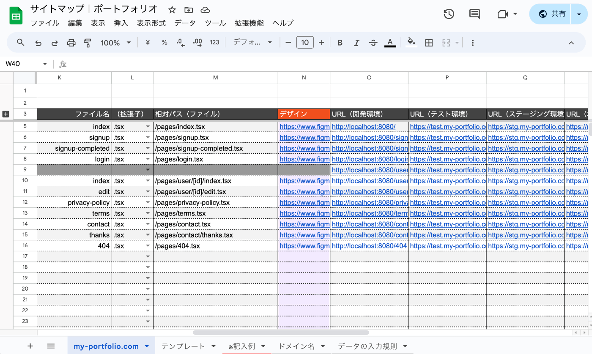Open more number formats 123
Screen dimensions: 592x354
click(214, 42)
